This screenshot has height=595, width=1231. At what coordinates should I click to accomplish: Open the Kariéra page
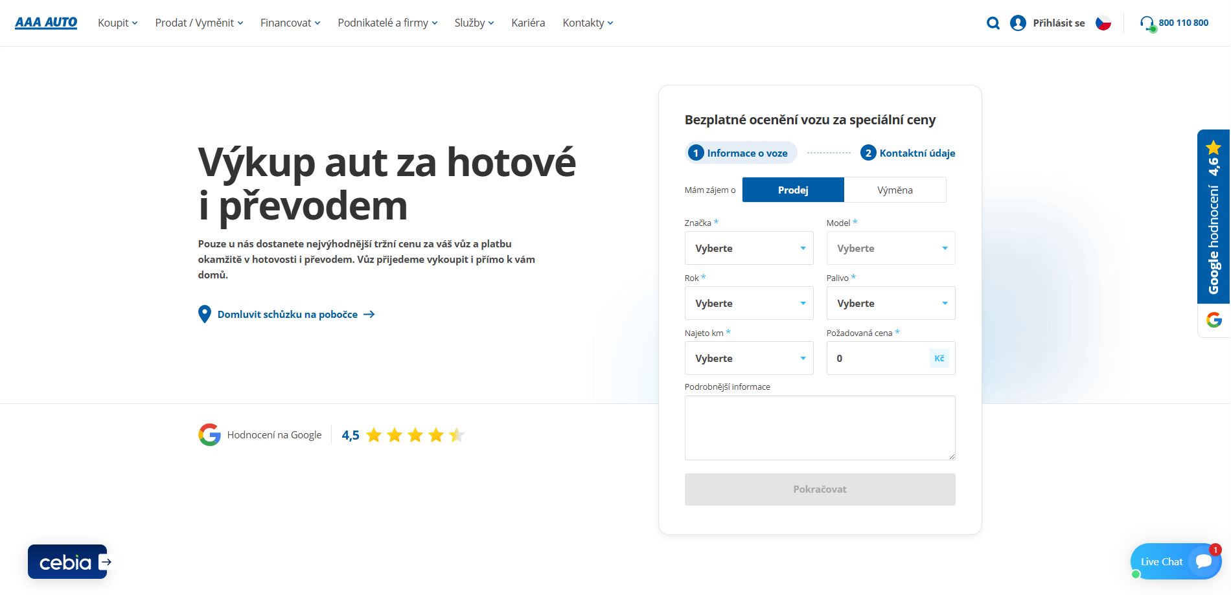tap(528, 23)
